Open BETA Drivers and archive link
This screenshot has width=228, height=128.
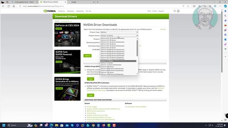pos(96,111)
